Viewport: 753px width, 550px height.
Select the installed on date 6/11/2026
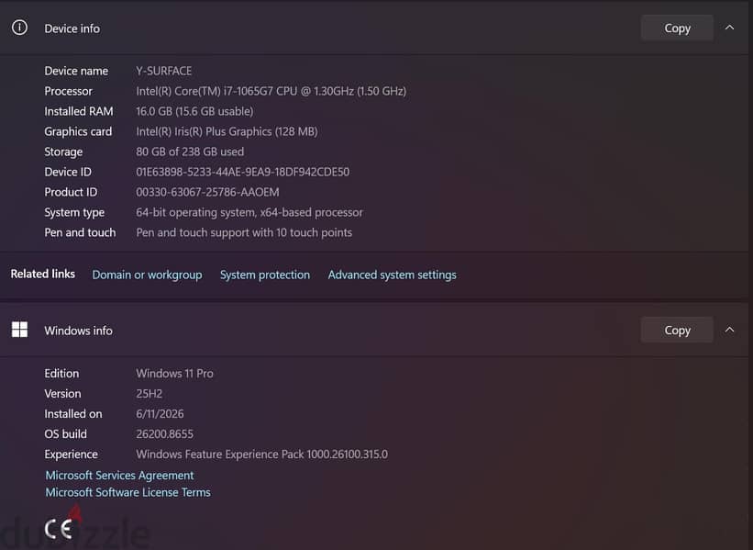160,413
